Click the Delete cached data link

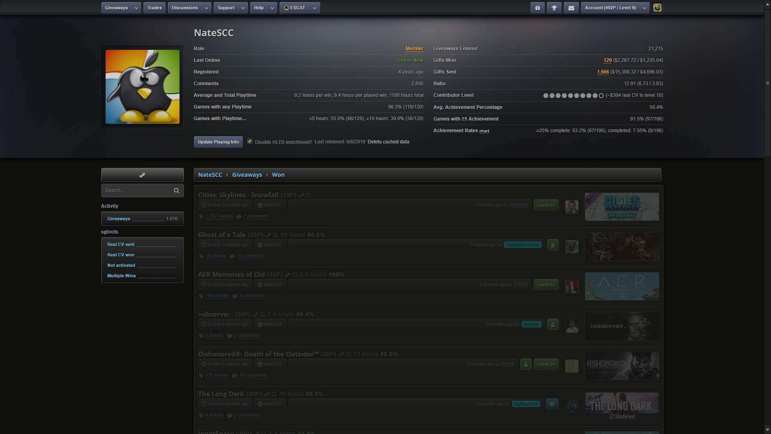tap(388, 142)
